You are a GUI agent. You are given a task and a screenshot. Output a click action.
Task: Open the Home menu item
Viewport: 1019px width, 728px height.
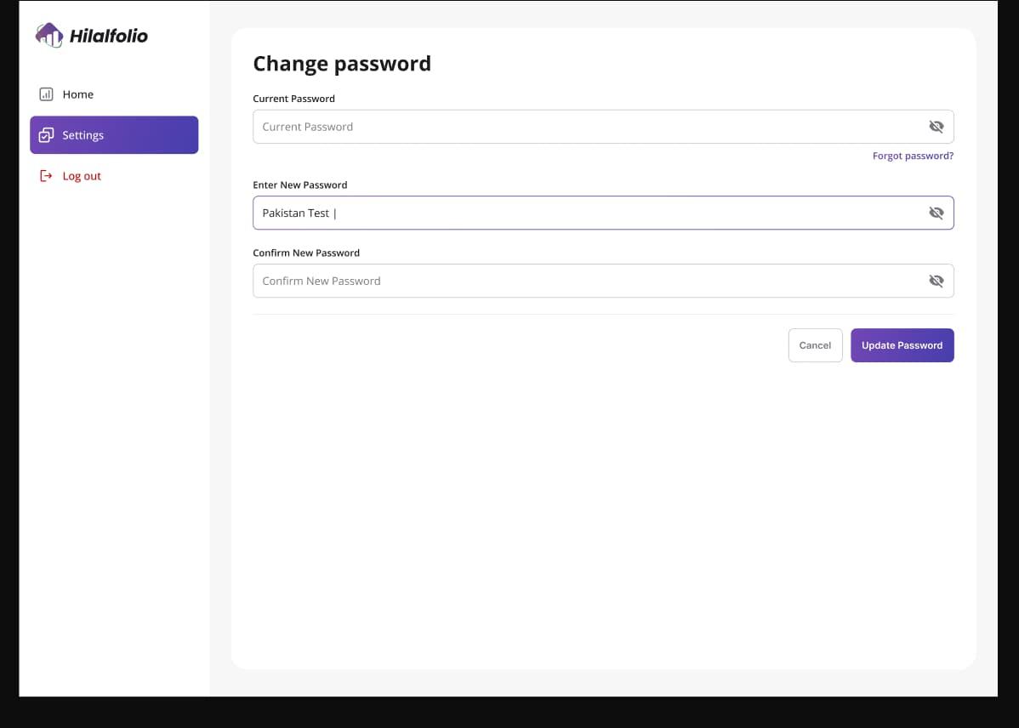[114, 94]
